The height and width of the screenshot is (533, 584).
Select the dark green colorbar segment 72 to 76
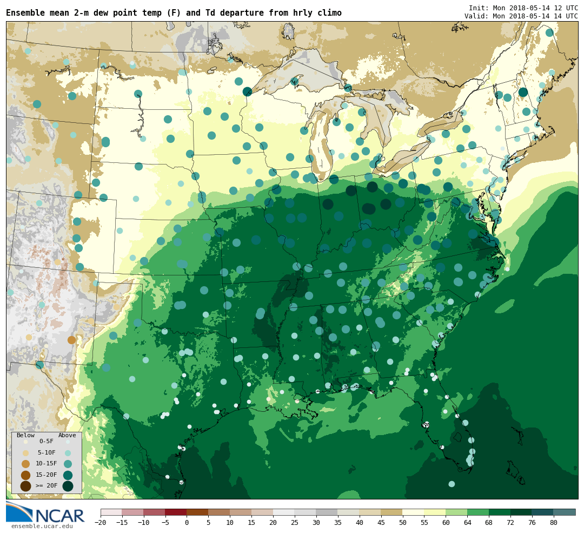(522, 512)
